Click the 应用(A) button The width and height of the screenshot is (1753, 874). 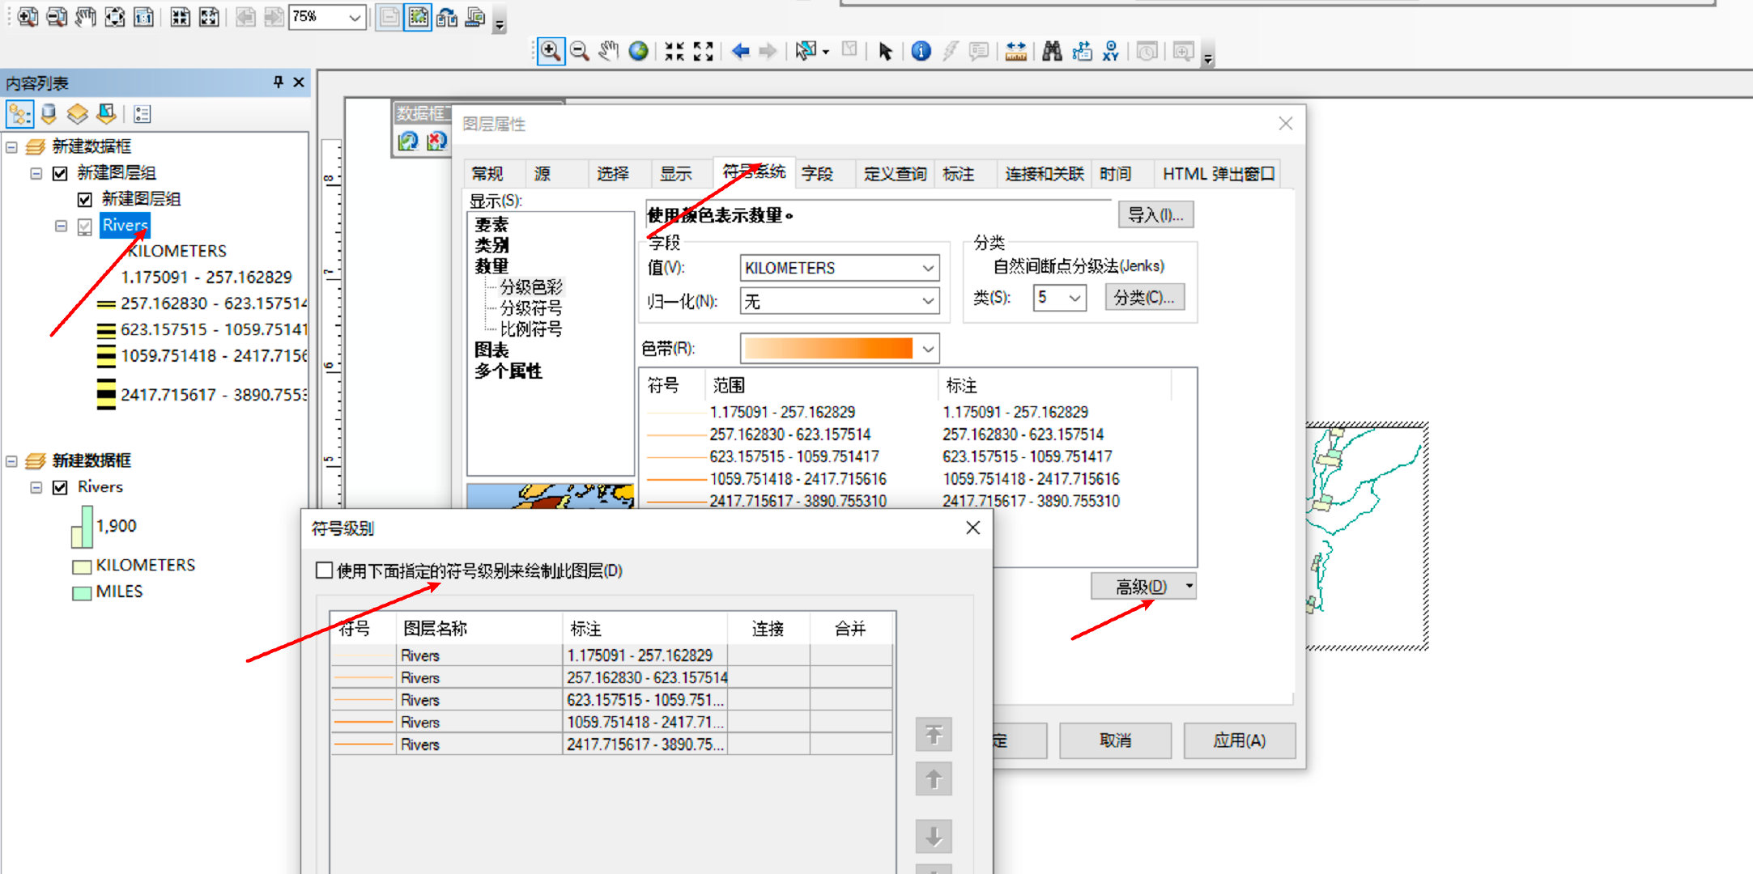[1238, 740]
